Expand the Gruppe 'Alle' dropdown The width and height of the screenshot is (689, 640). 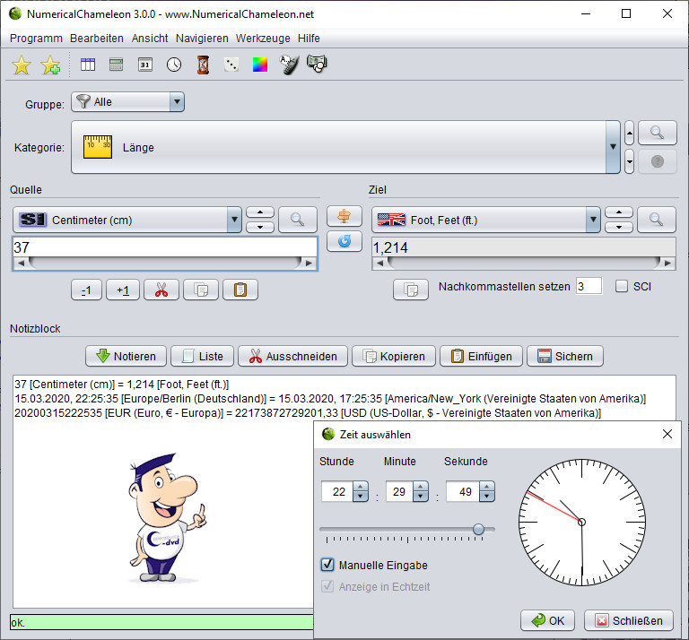pos(176,102)
